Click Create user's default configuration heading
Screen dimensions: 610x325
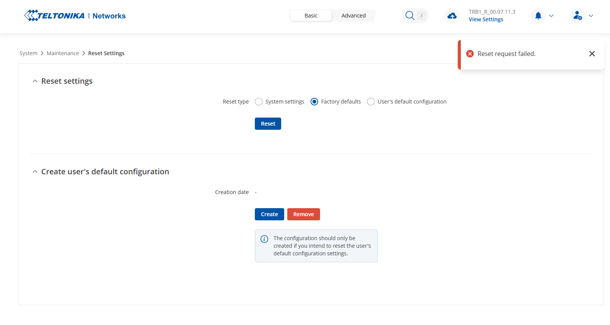(105, 172)
